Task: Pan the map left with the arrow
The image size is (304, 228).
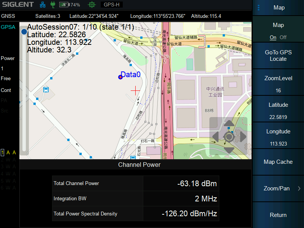Action: point(215,137)
